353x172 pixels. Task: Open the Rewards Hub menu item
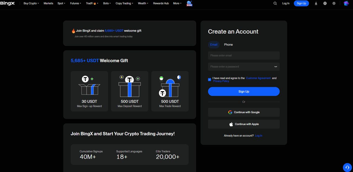click(x=161, y=3)
